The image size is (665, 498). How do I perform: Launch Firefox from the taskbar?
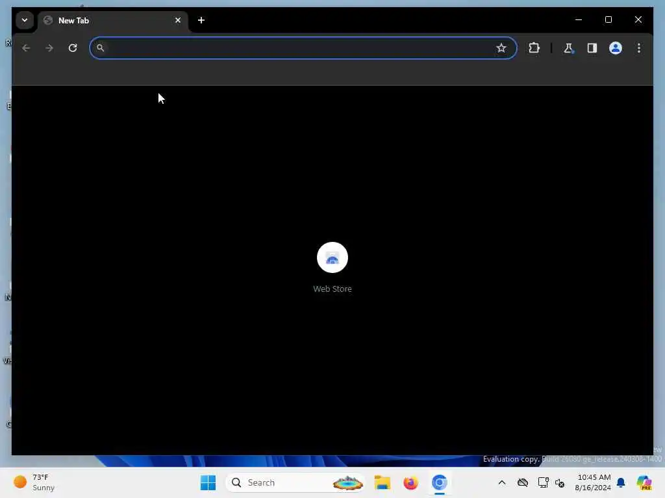[410, 482]
